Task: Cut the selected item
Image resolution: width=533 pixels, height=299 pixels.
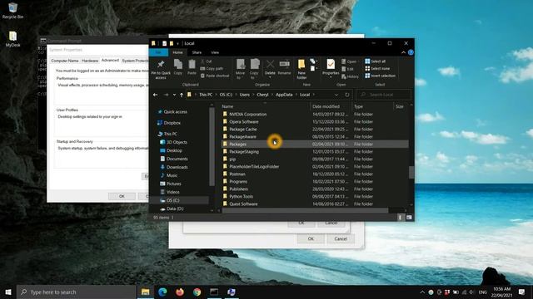Action: [207, 61]
